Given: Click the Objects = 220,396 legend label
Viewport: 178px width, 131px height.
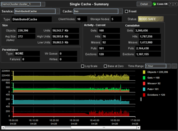Looking at the screenshot, I should (158, 72).
